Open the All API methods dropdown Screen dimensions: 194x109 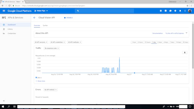point(74,42)
